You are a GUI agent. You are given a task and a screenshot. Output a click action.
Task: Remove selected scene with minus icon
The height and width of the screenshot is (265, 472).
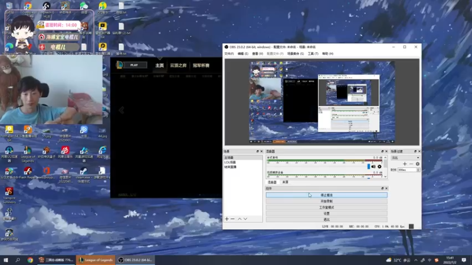(232, 218)
